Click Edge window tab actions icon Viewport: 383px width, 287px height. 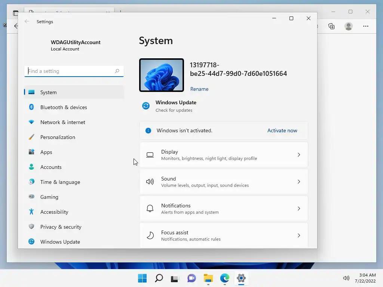tap(16, 13)
